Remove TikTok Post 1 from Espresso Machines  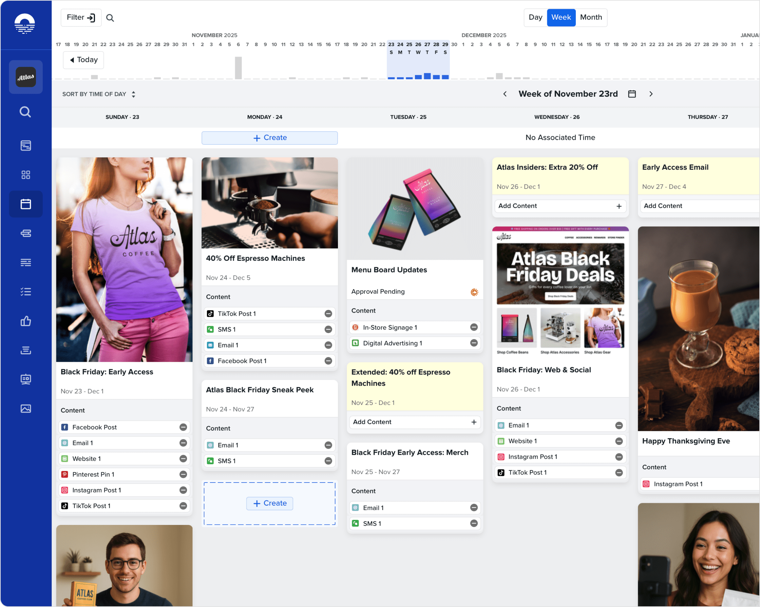[328, 314]
